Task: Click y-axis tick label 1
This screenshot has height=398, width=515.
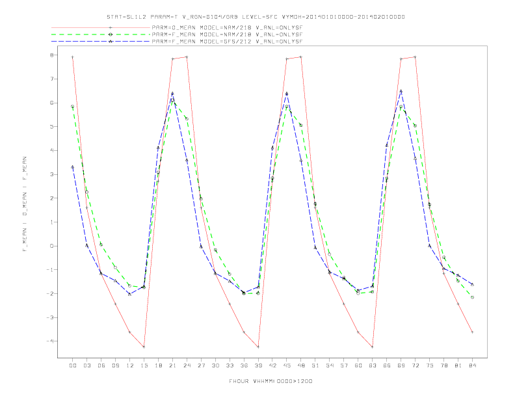Action: [52, 222]
